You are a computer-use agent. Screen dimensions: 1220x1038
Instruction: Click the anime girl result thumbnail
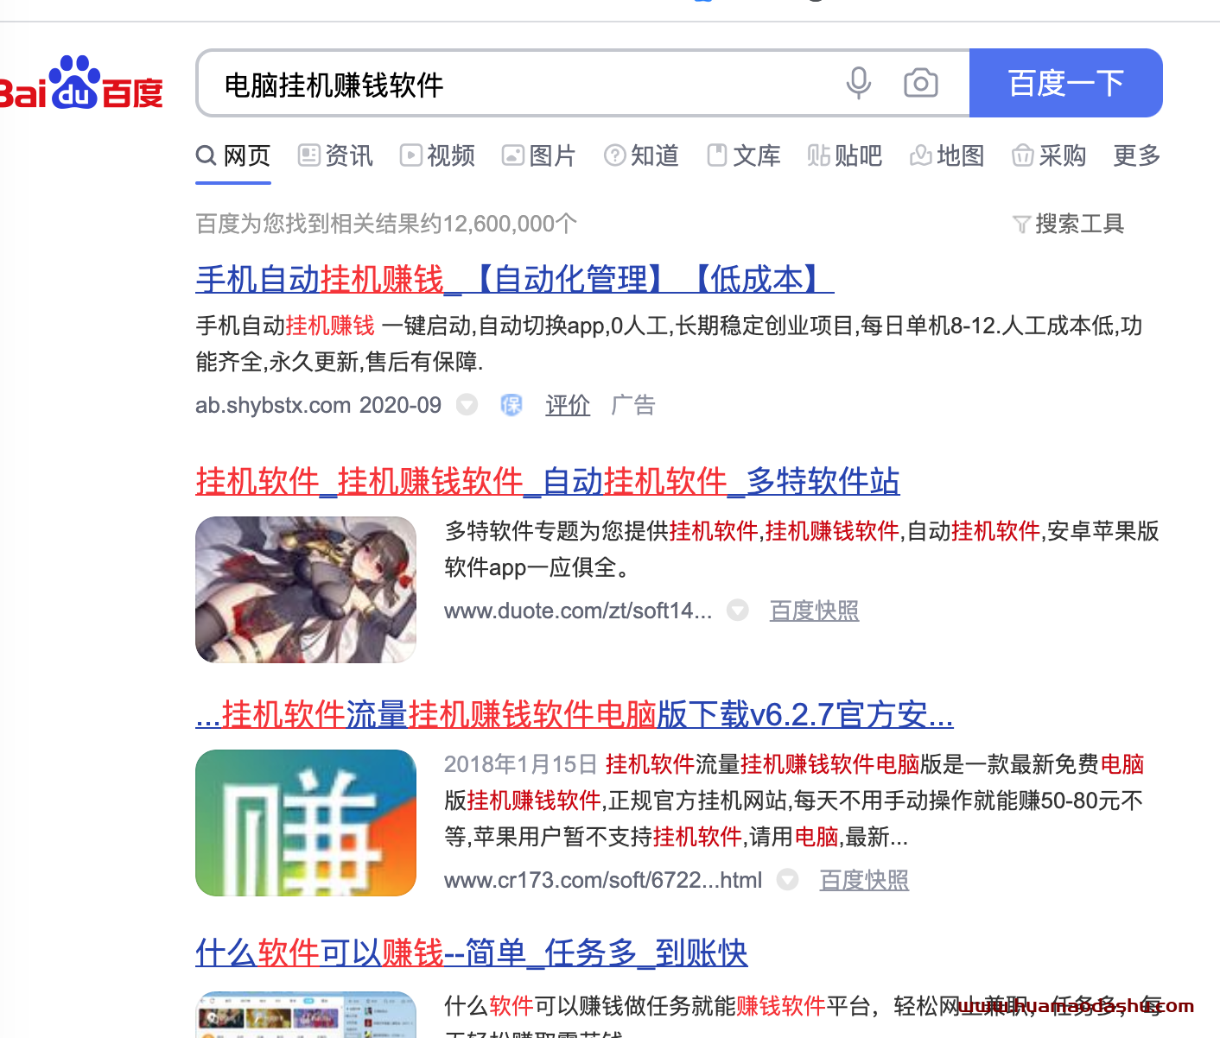tap(306, 590)
